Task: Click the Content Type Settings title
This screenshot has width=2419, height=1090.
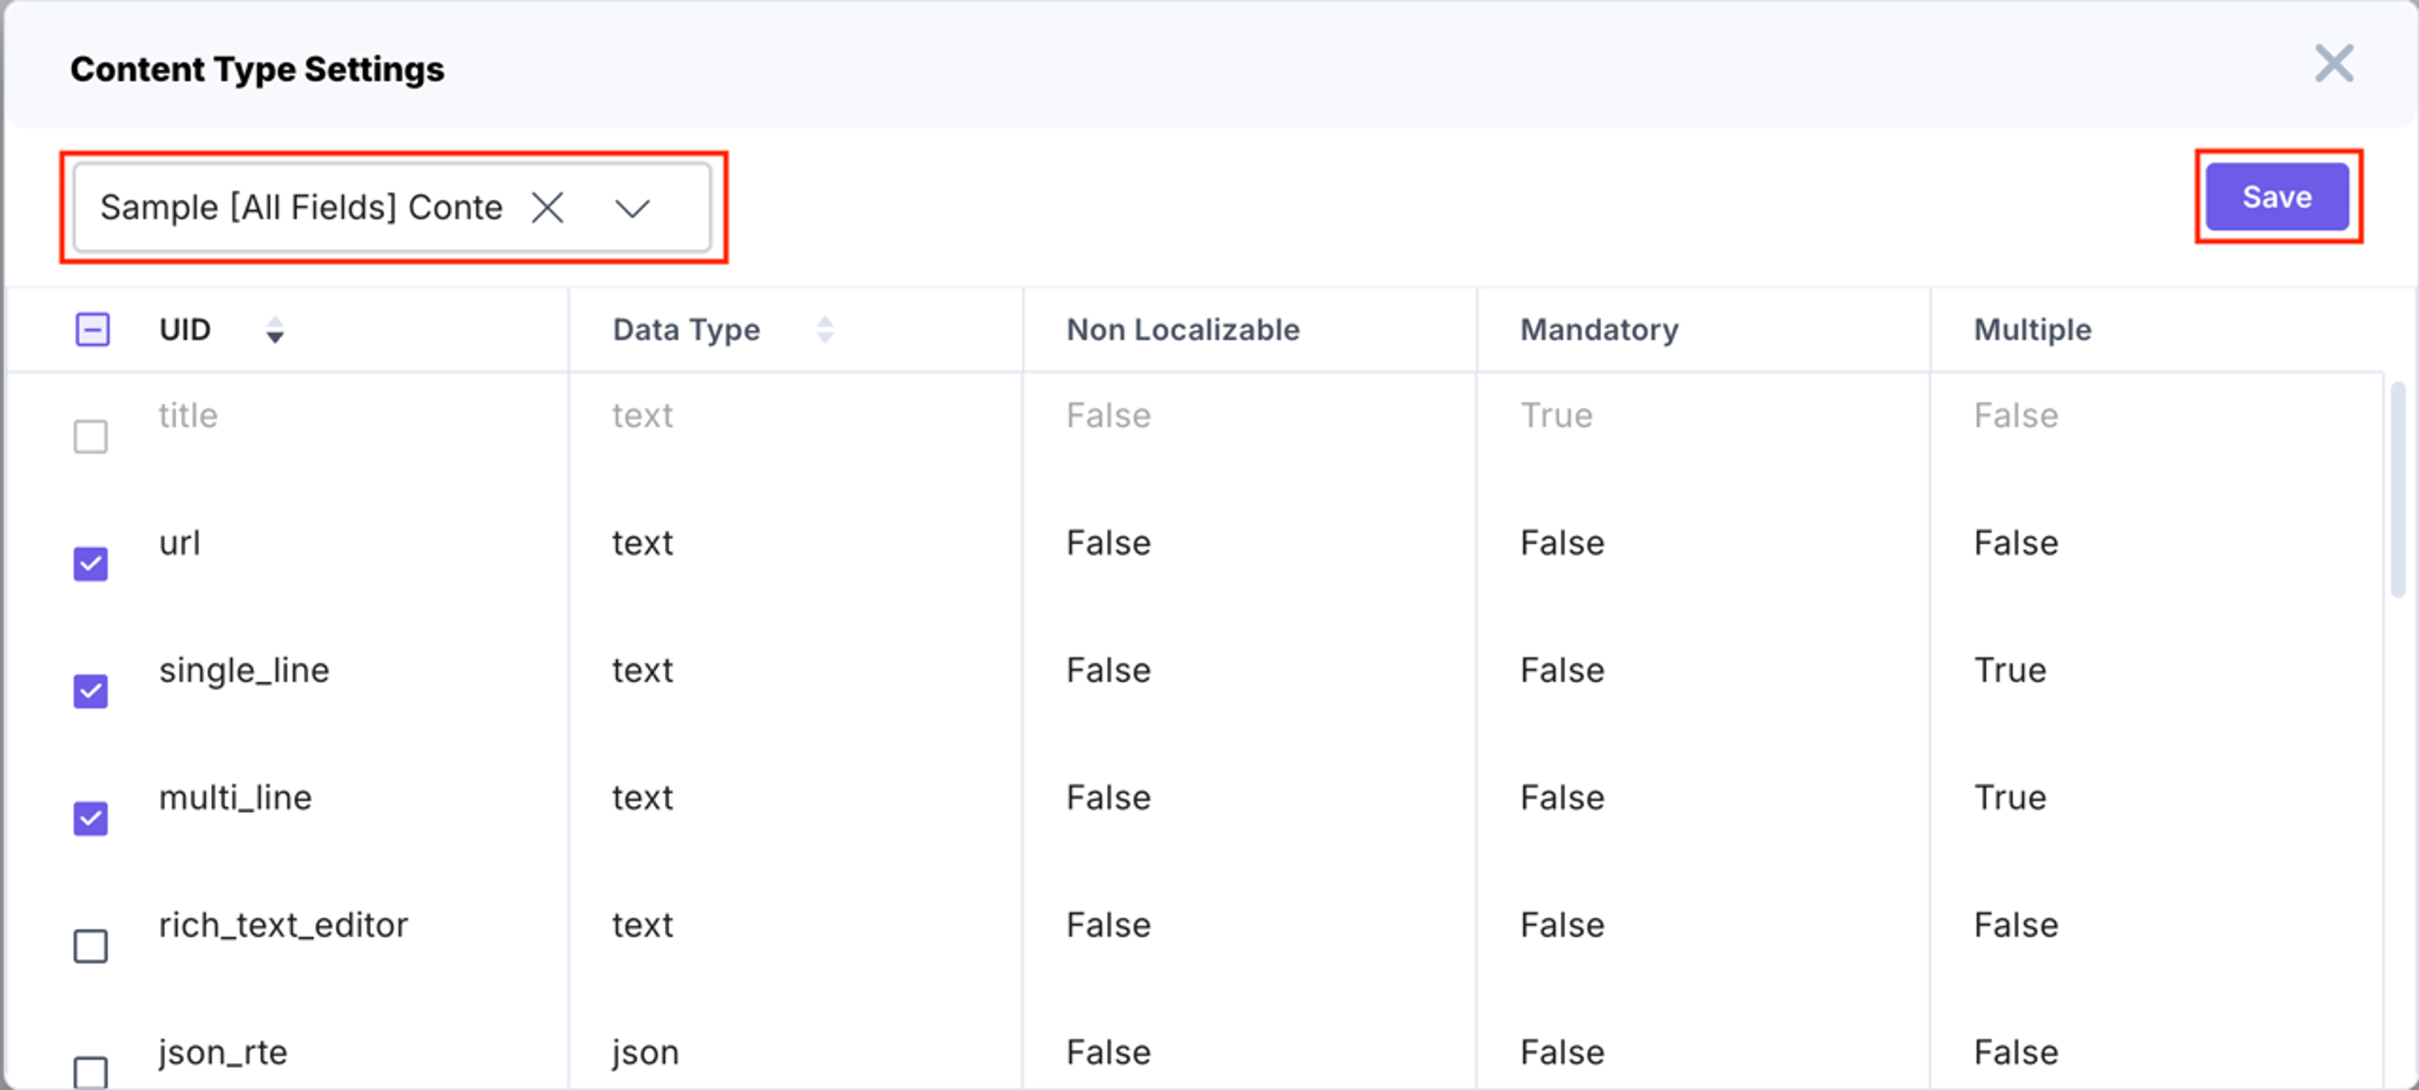Action: (257, 69)
